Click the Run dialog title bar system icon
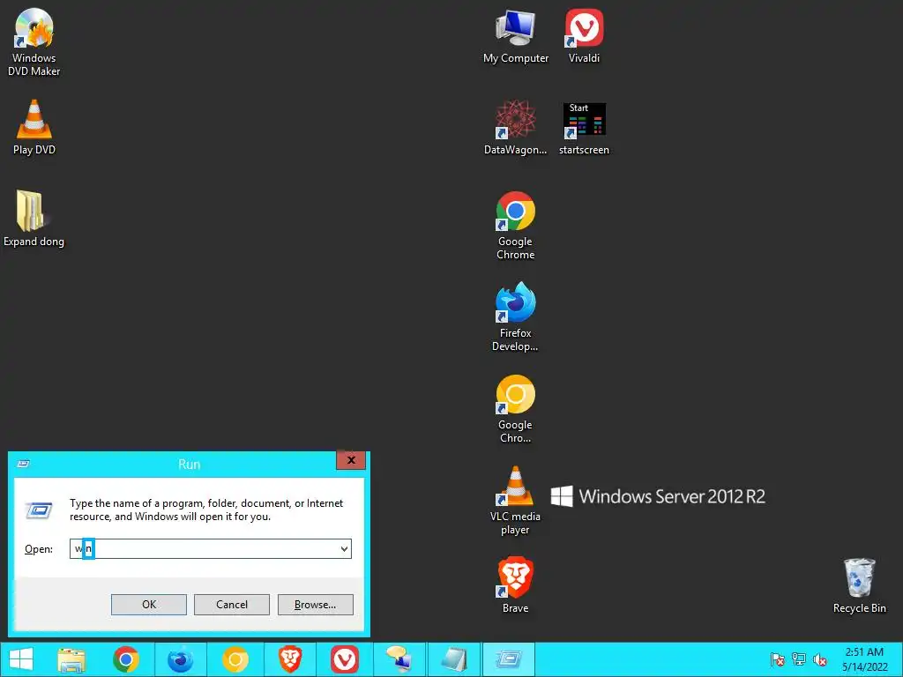The image size is (903, 677). pos(24,464)
